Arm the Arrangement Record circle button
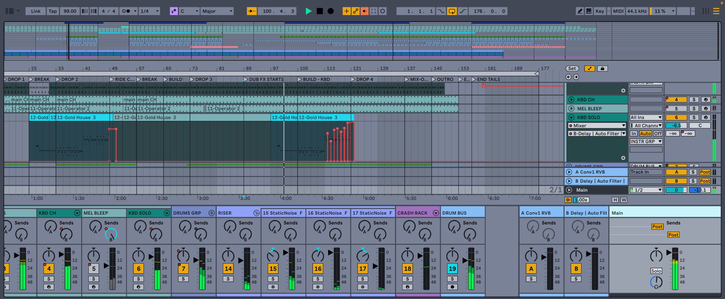Image resolution: width=725 pixels, height=299 pixels. (331, 11)
